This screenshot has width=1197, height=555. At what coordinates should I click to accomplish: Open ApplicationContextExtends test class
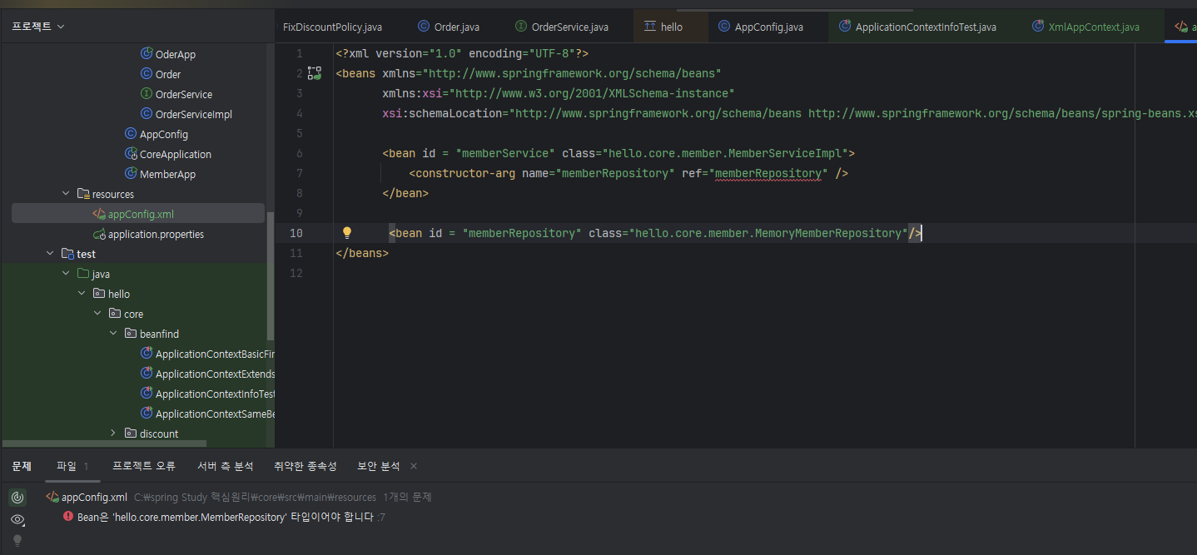click(x=215, y=374)
